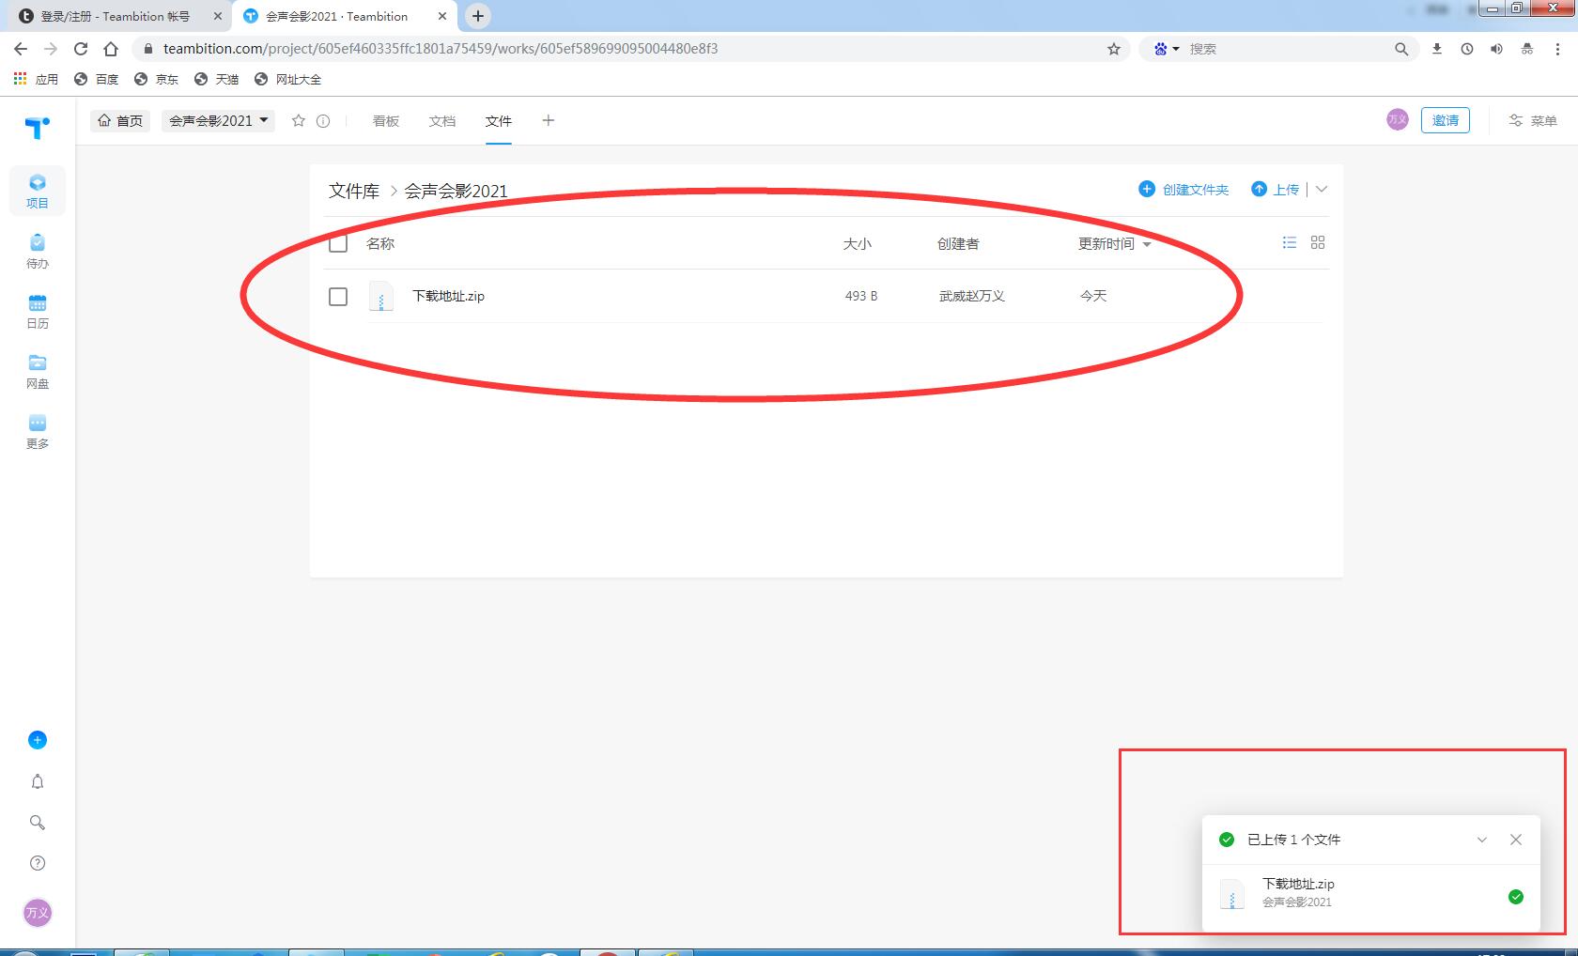1578x956 pixels.
Task: Bookmark this page with star icon
Action: [x=1114, y=49]
